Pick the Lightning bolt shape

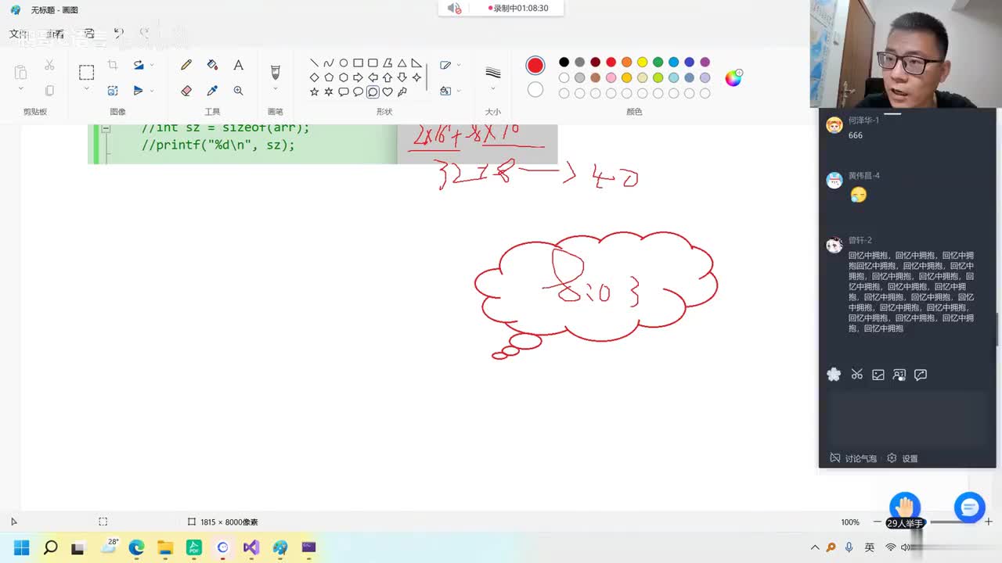tap(402, 91)
